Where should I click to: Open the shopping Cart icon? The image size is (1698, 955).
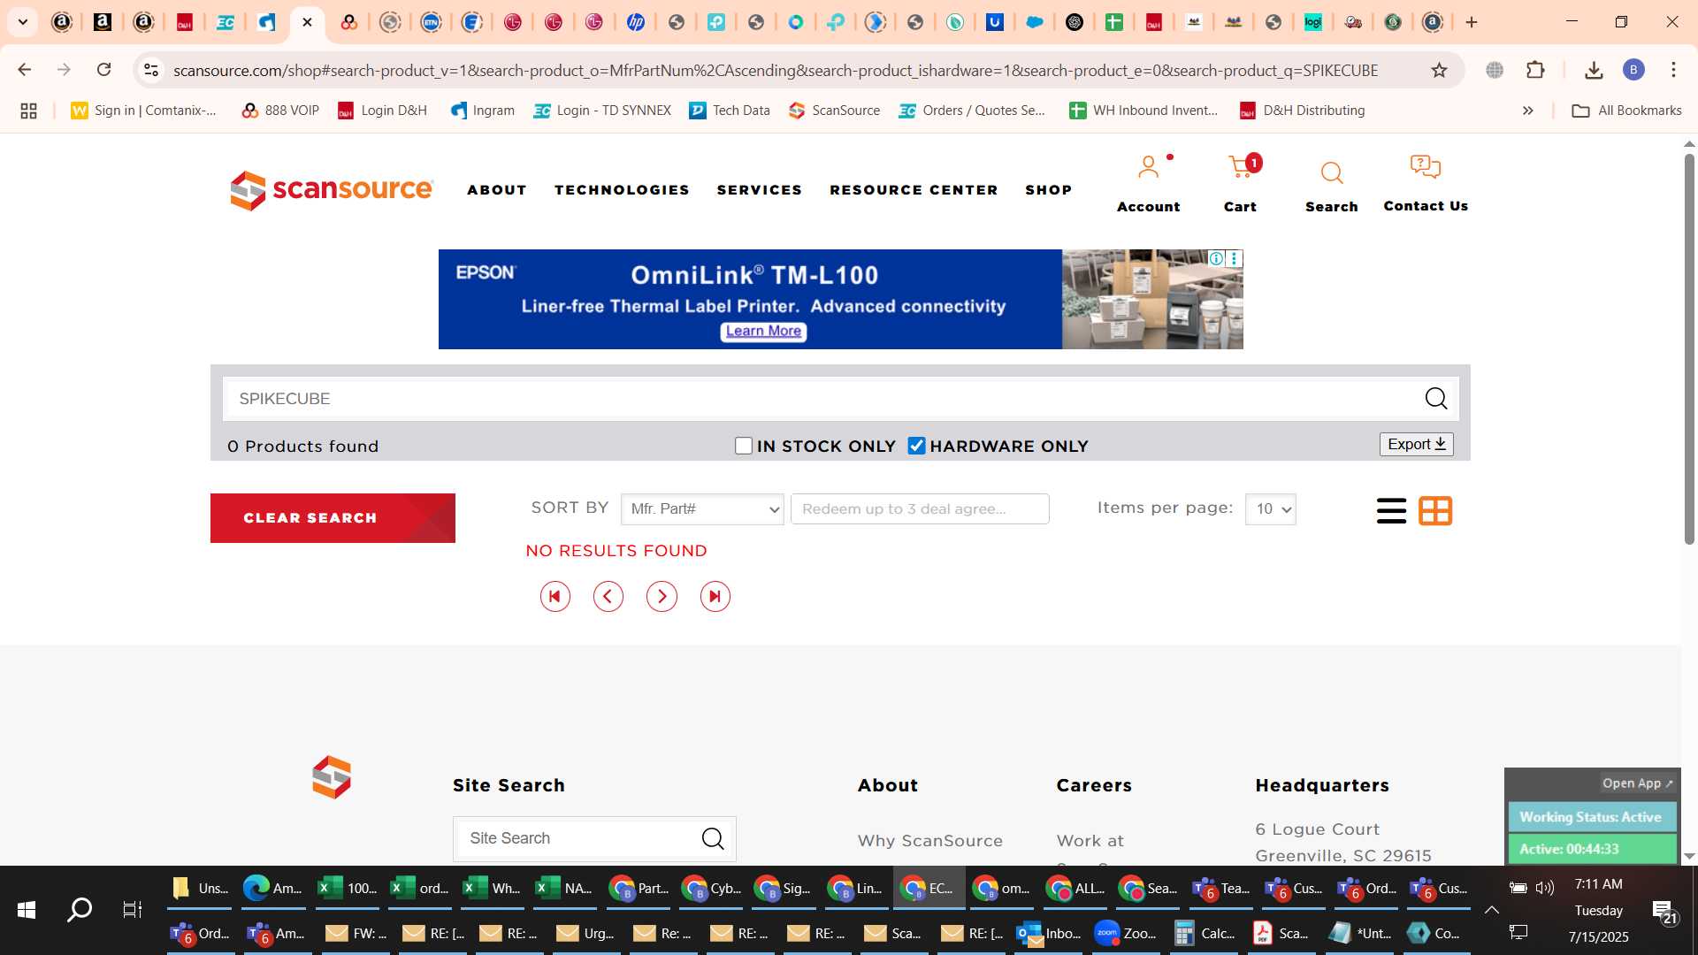1241,168
